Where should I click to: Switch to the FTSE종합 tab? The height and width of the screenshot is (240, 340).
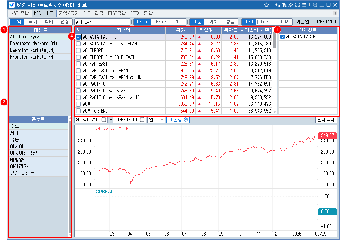click(116, 13)
